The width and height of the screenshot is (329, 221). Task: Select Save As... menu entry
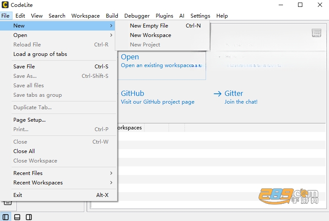pyautogui.click(x=58, y=76)
